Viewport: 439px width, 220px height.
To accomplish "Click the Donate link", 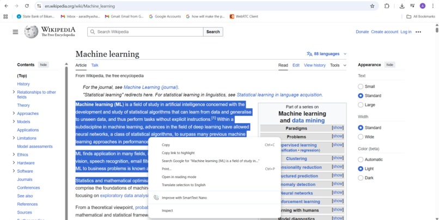I will pos(362,32).
